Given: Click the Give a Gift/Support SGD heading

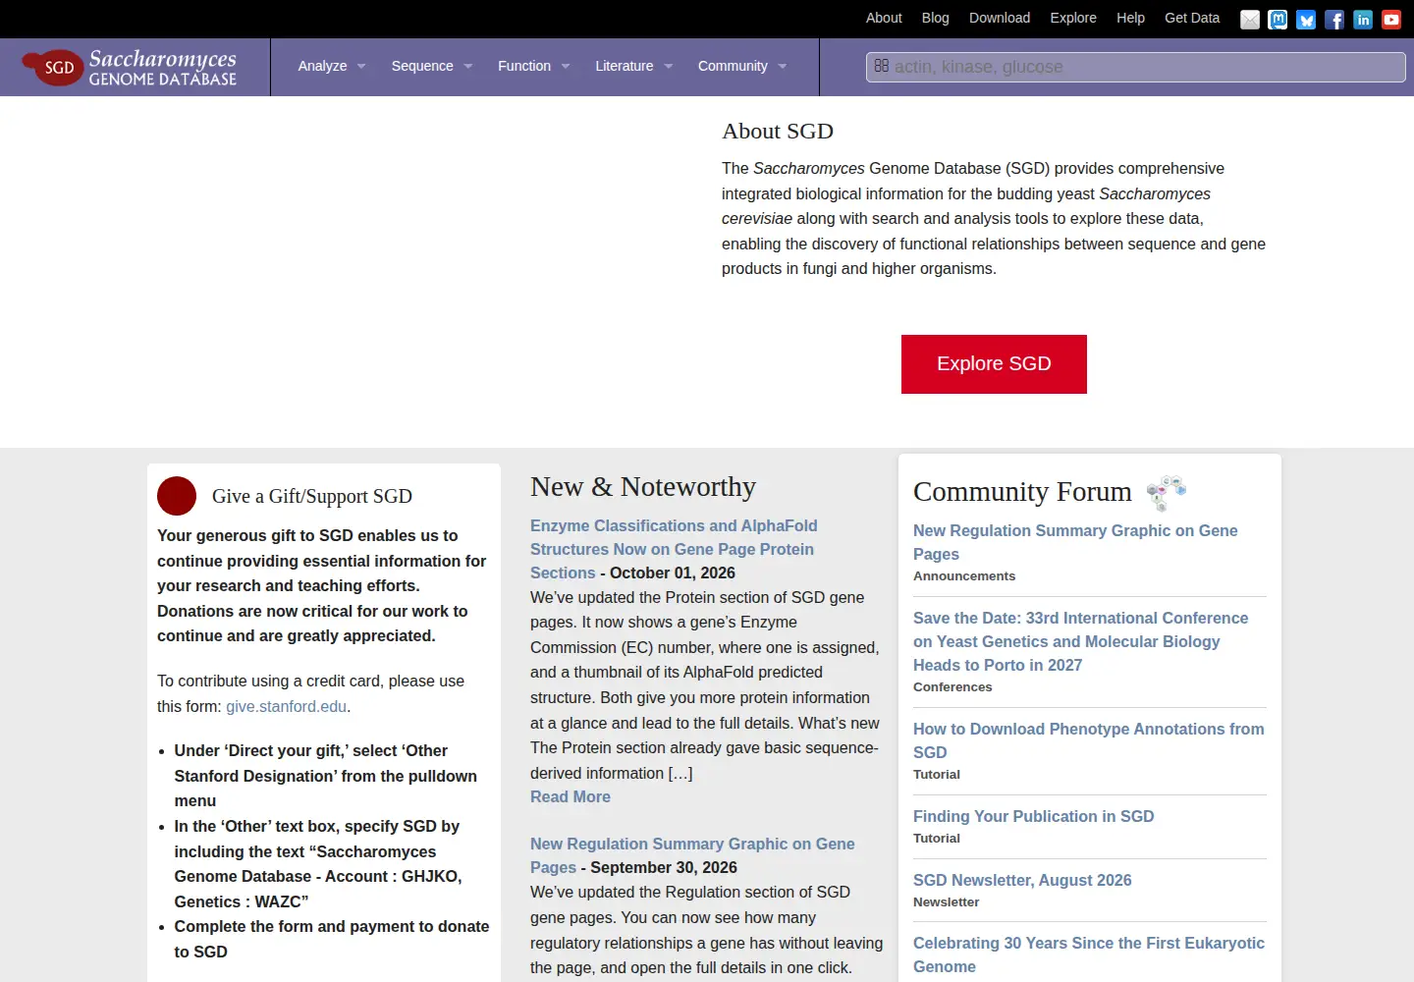Looking at the screenshot, I should tap(312, 497).
